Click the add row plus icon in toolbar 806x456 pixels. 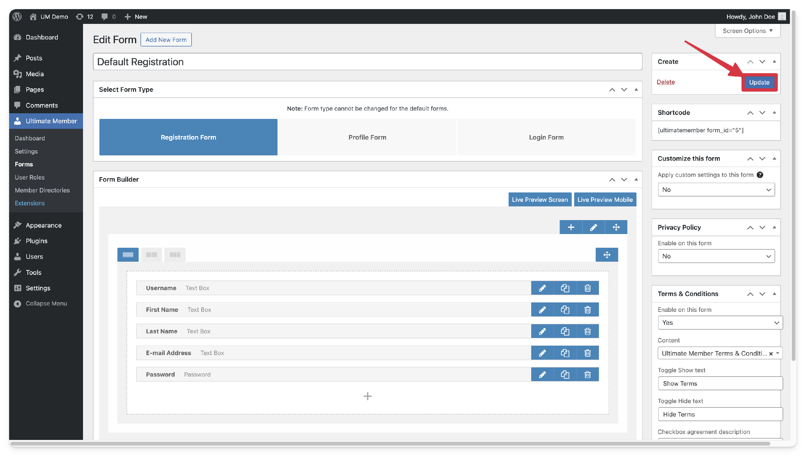coord(571,227)
